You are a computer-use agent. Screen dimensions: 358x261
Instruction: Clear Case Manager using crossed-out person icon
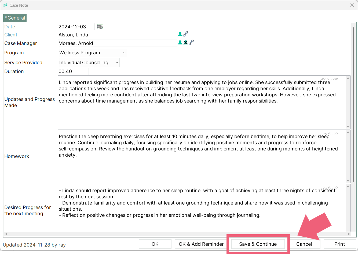point(186,43)
